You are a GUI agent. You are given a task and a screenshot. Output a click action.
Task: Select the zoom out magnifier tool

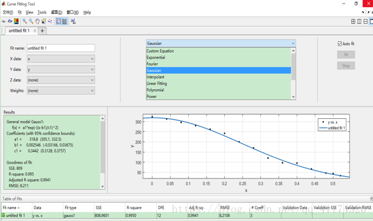31,21
